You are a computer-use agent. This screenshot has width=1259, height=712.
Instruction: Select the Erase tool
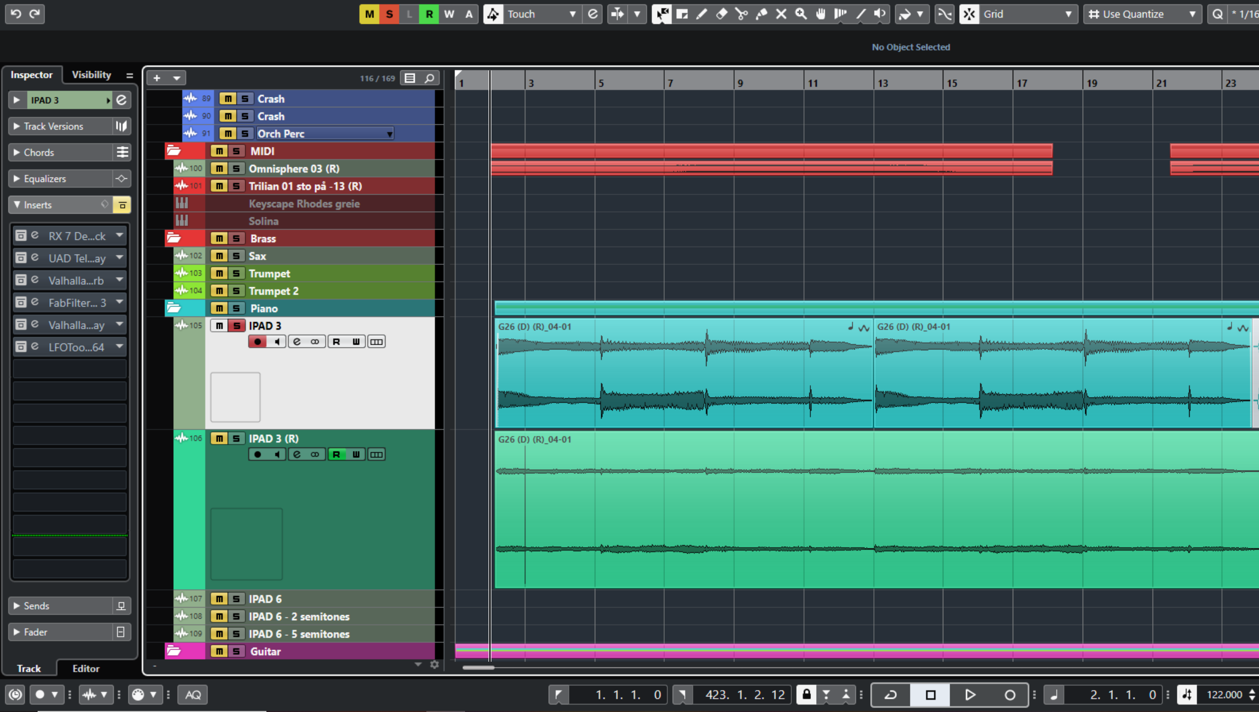[721, 14]
